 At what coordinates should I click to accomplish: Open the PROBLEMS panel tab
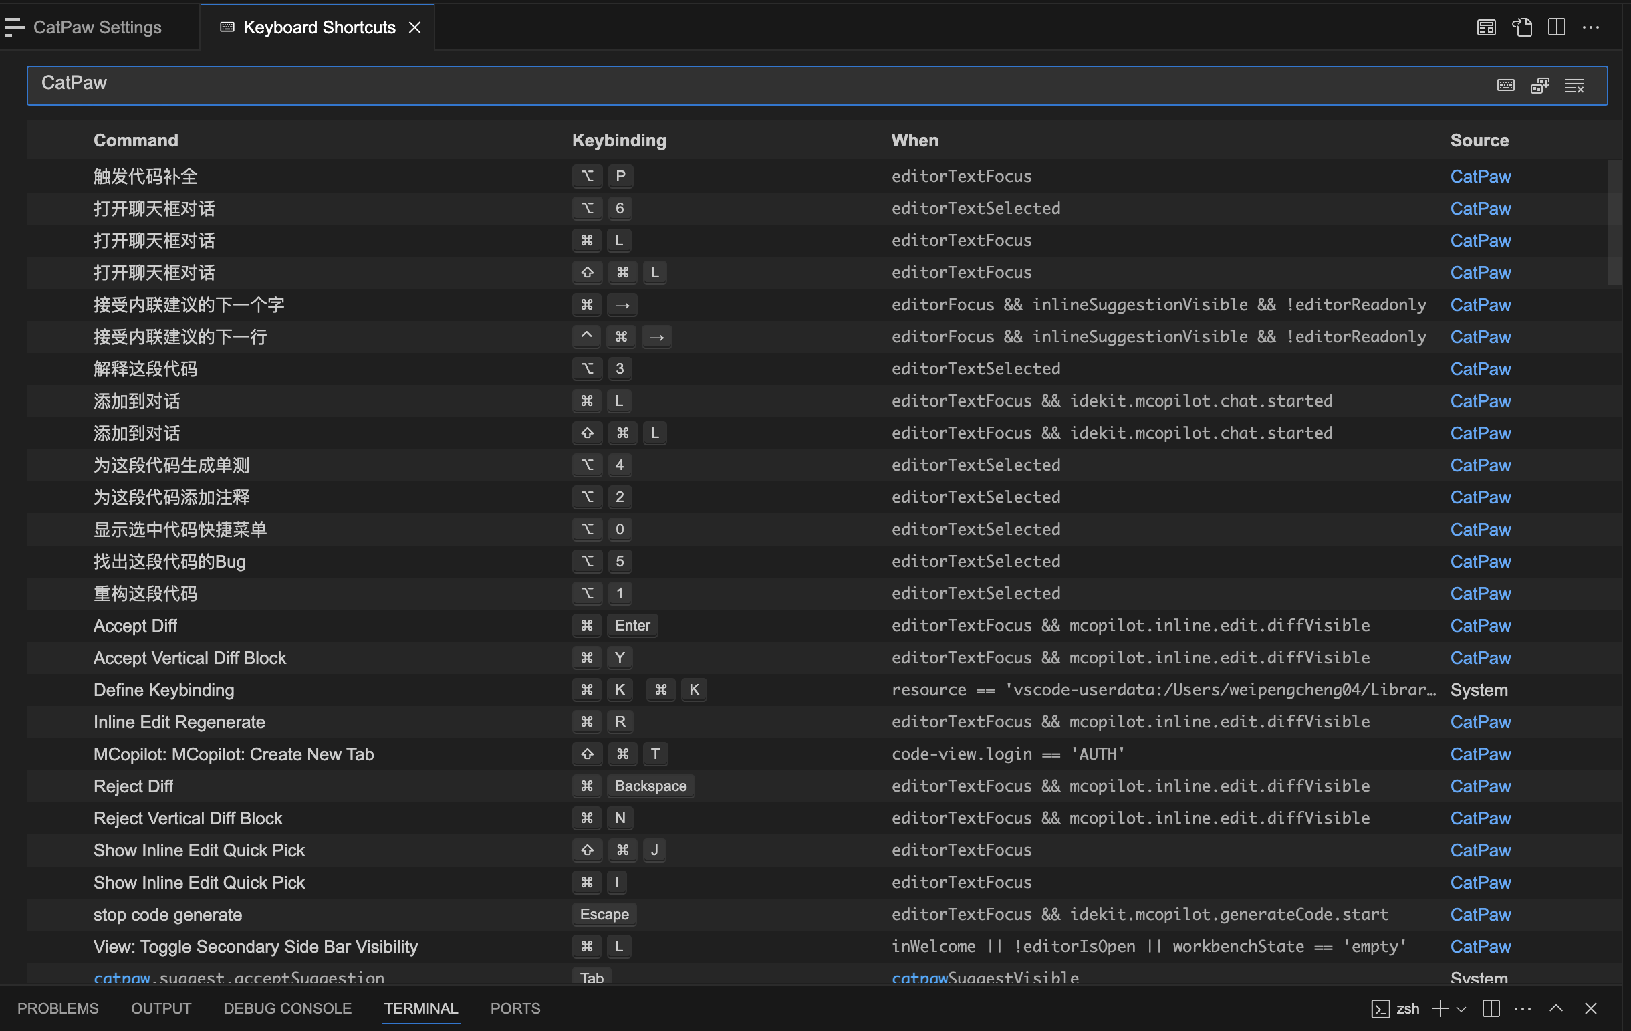pos(57,1008)
